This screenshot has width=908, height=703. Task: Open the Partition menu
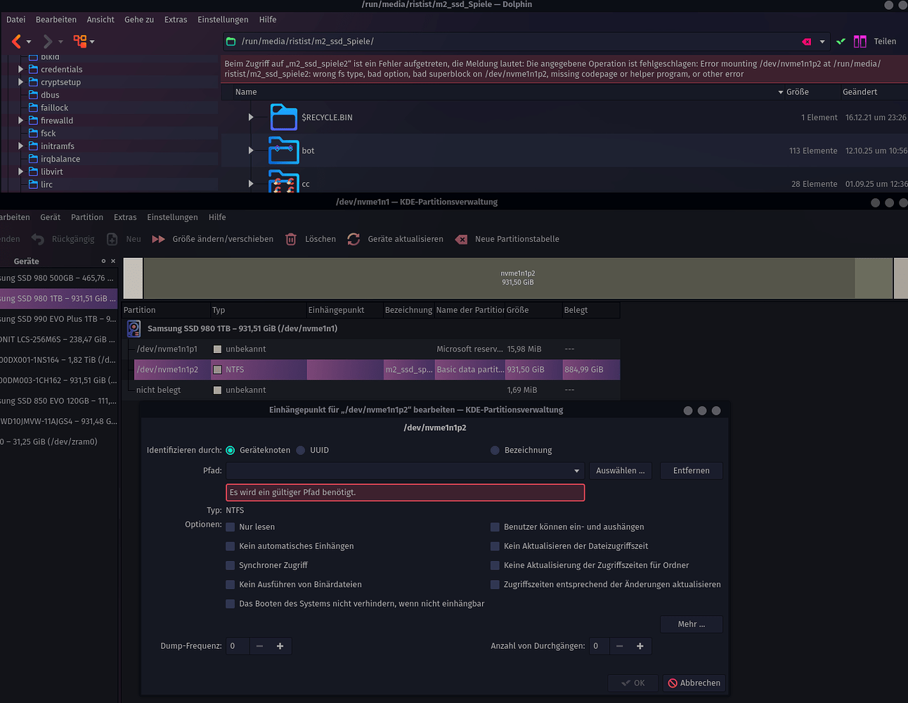pos(86,217)
